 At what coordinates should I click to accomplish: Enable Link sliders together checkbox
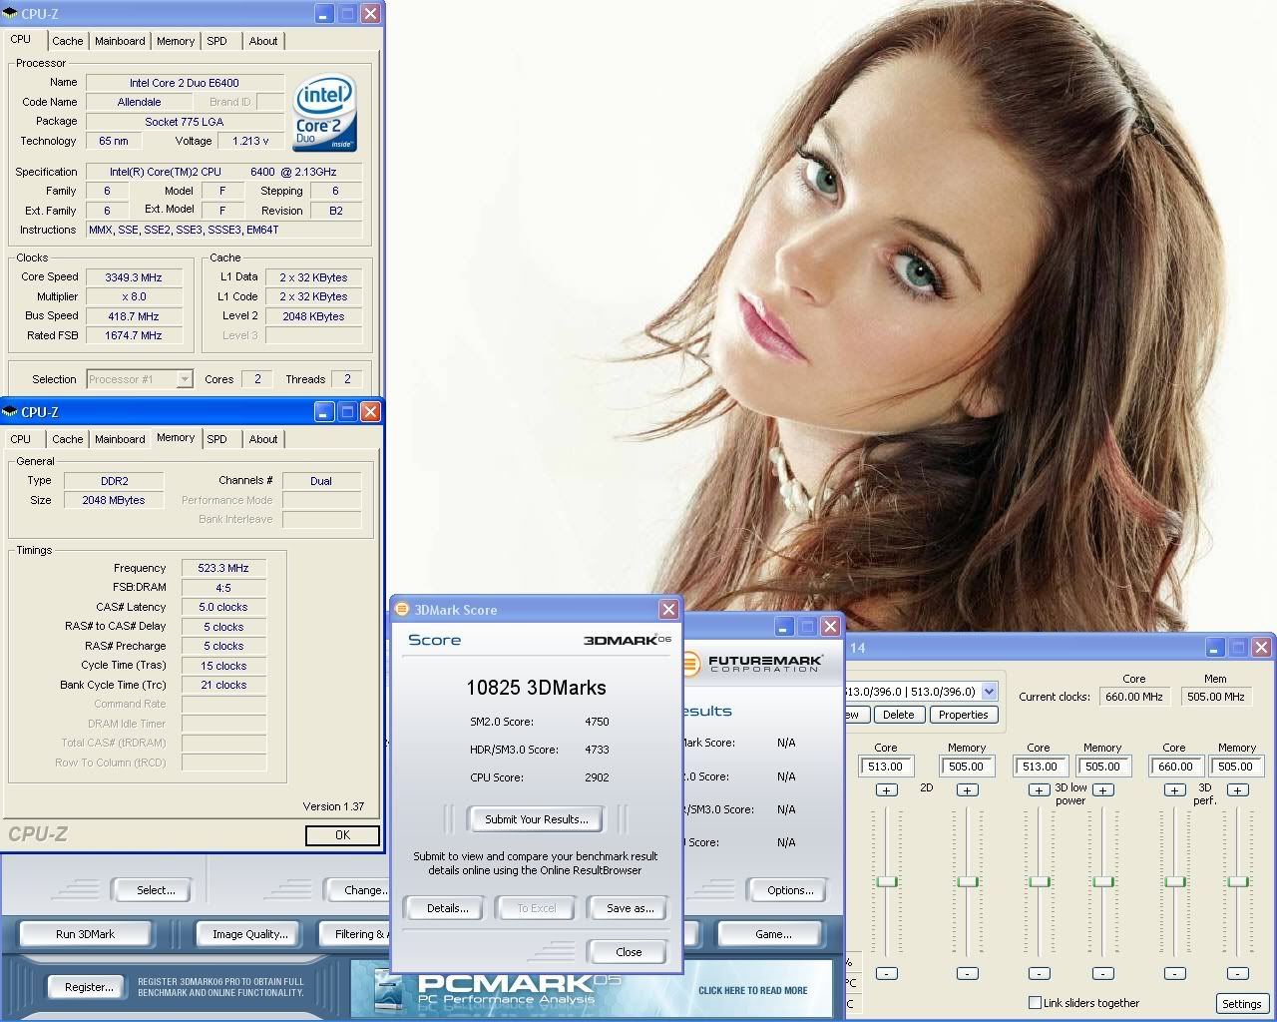tap(1035, 1002)
